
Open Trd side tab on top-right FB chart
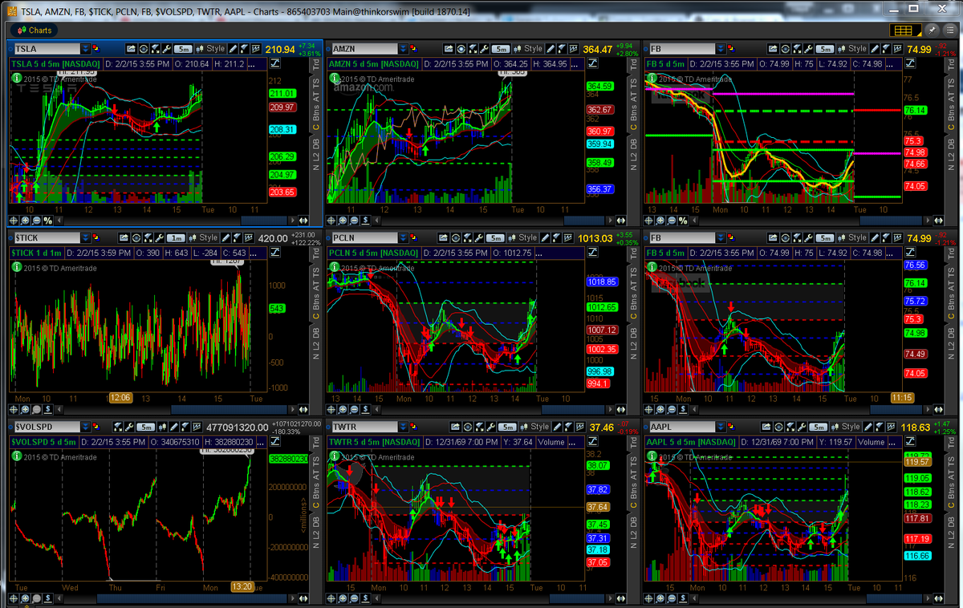(x=951, y=65)
